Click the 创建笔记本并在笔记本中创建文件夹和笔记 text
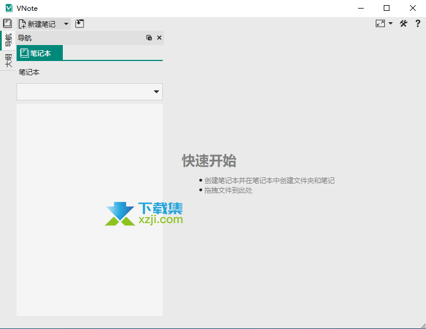The height and width of the screenshot is (329, 426). click(269, 181)
